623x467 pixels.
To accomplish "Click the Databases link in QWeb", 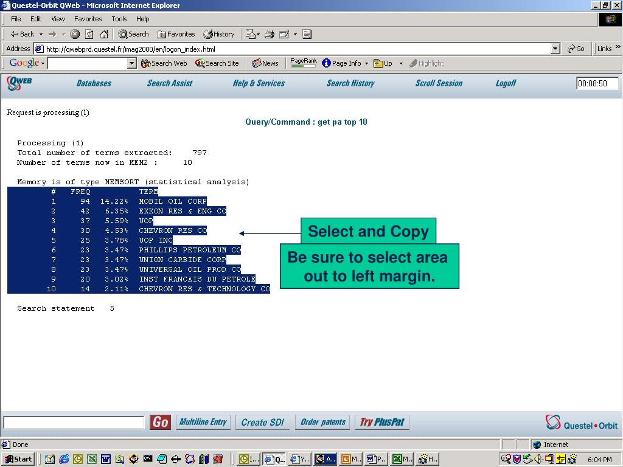I will (94, 83).
